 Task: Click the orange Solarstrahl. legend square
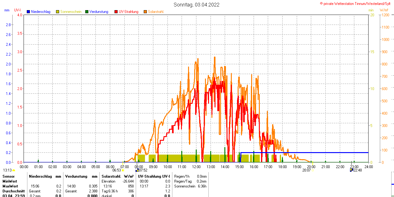(145, 12)
